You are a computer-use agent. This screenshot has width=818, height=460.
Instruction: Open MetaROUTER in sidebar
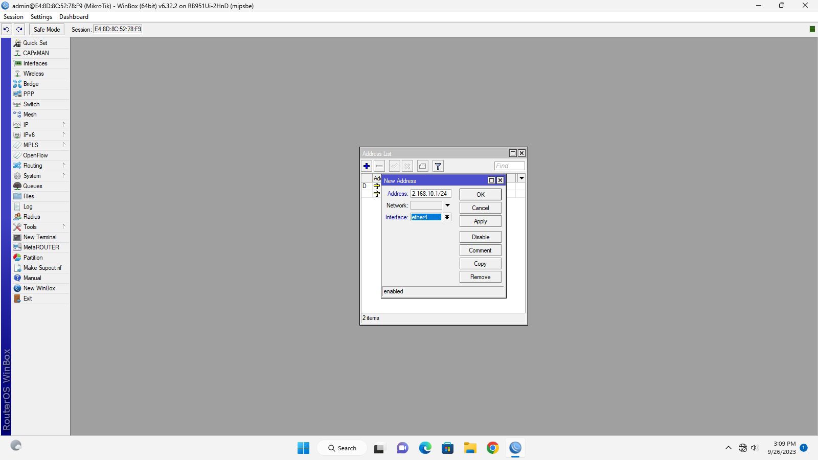click(x=40, y=247)
